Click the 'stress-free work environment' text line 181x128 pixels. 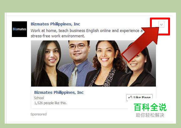point(58,36)
